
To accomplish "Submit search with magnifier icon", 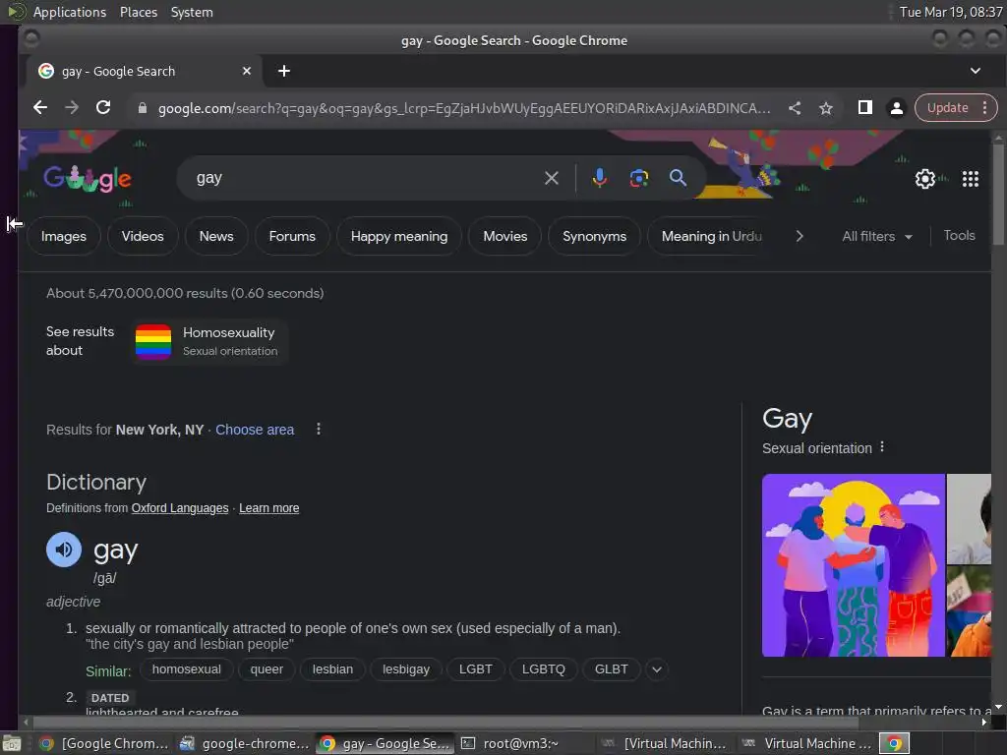I will (678, 178).
